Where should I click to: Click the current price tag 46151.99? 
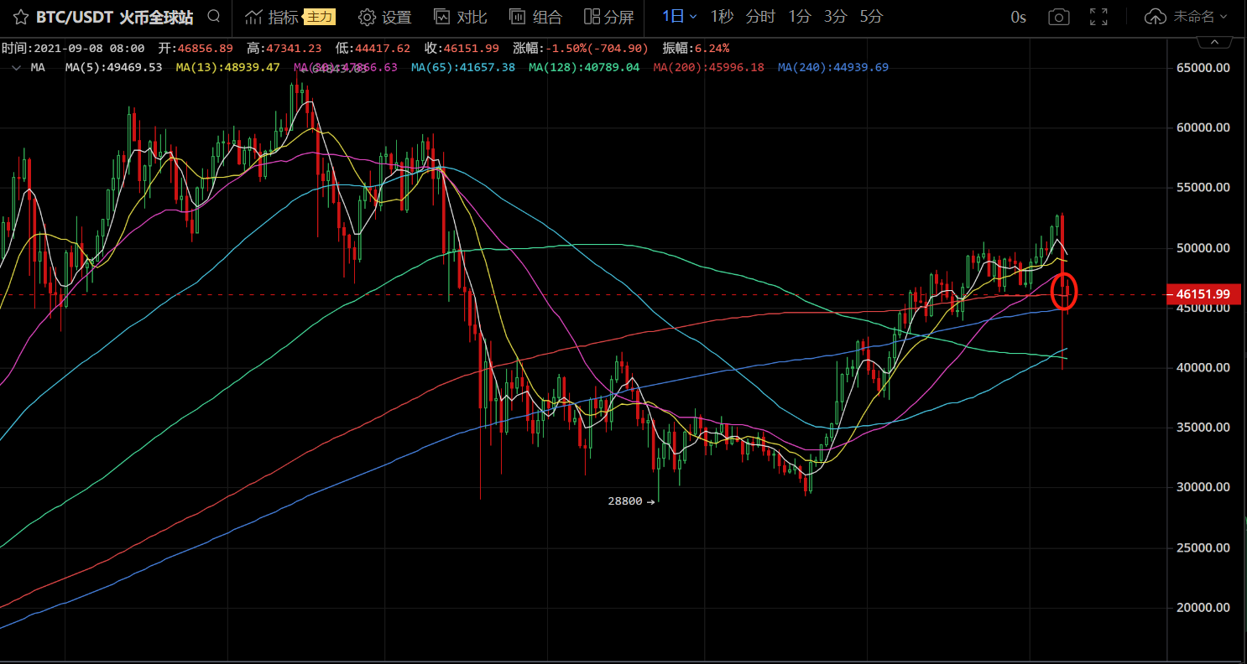(x=1203, y=294)
